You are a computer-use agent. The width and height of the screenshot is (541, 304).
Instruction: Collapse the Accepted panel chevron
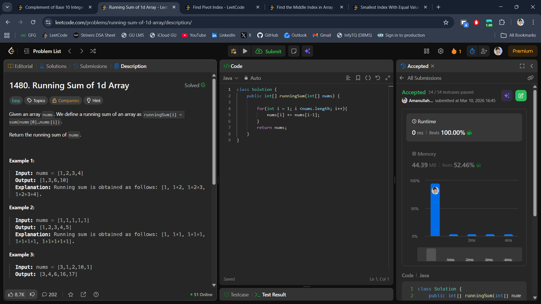(531, 66)
